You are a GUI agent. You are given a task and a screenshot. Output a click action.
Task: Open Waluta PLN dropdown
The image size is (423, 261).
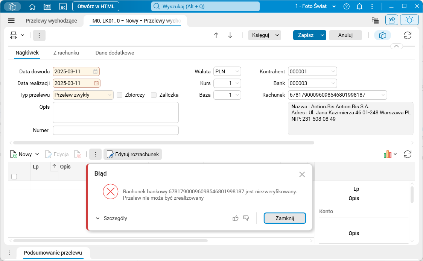(x=237, y=71)
